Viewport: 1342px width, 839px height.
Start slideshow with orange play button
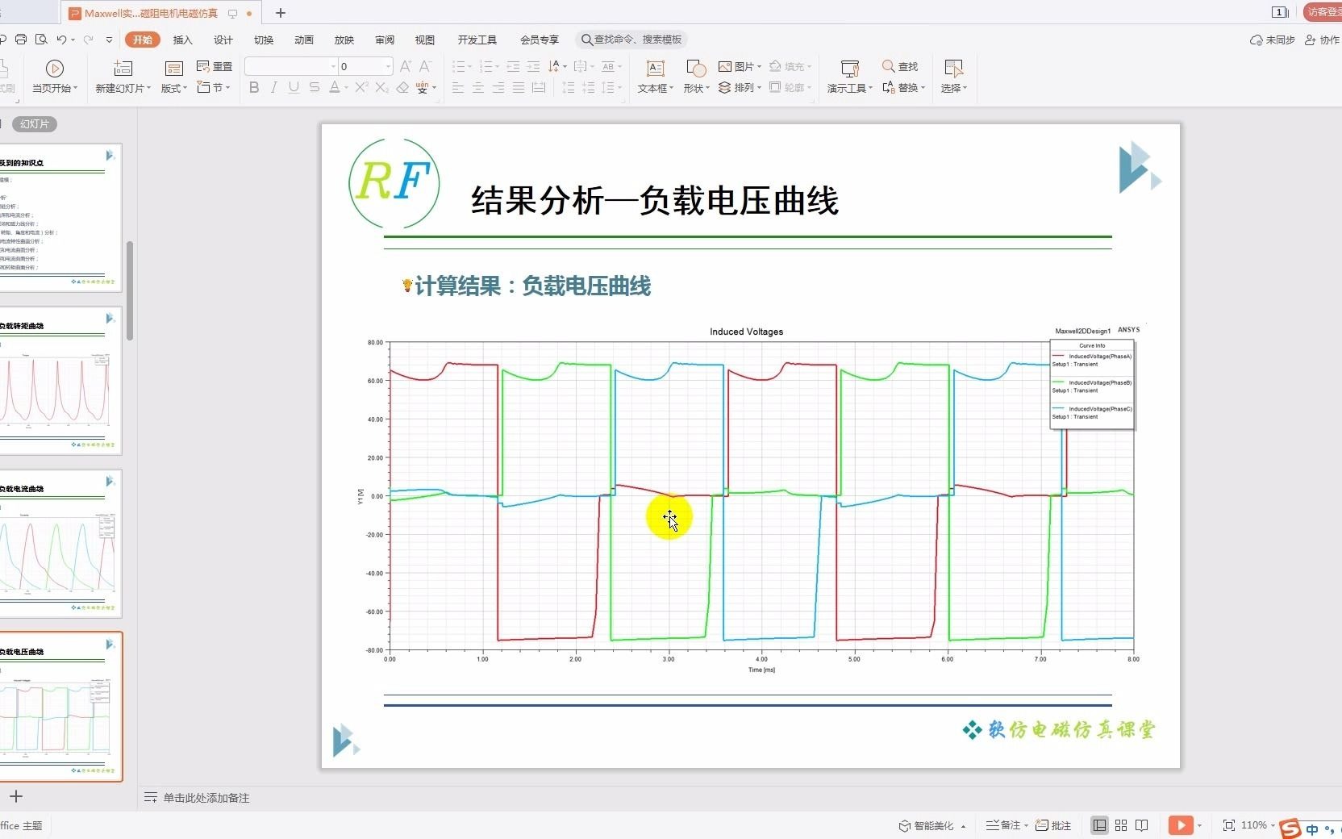tap(1181, 825)
